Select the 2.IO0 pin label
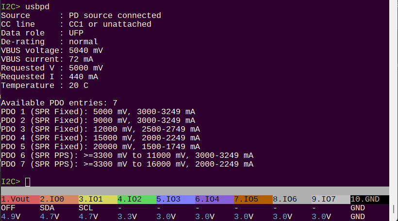The width and height of the screenshot is (398, 221). coord(52,199)
